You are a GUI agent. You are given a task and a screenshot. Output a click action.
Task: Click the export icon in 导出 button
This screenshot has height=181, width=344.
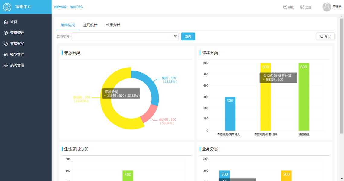[x=322, y=36]
